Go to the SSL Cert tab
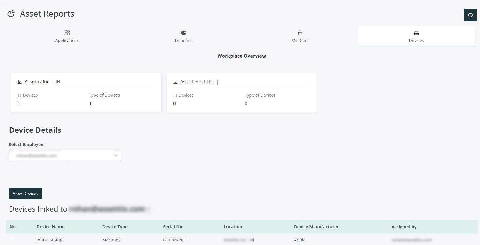The height and width of the screenshot is (245, 480). pos(300,36)
